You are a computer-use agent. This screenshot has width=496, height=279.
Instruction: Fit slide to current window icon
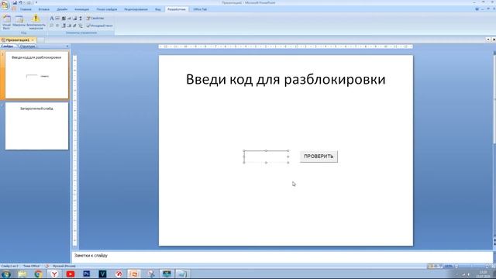tap(493, 267)
